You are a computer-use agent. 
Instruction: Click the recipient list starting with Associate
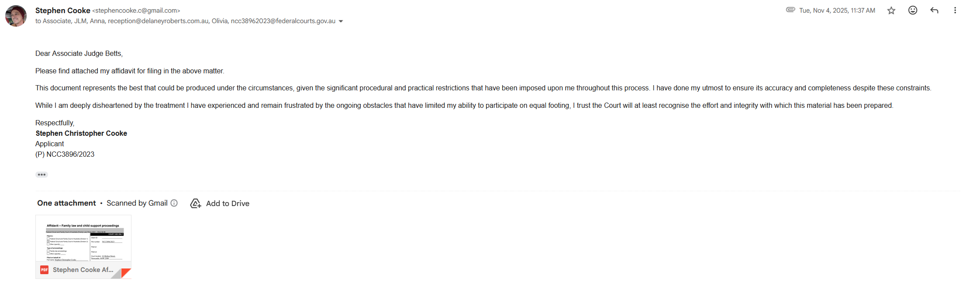tap(185, 21)
